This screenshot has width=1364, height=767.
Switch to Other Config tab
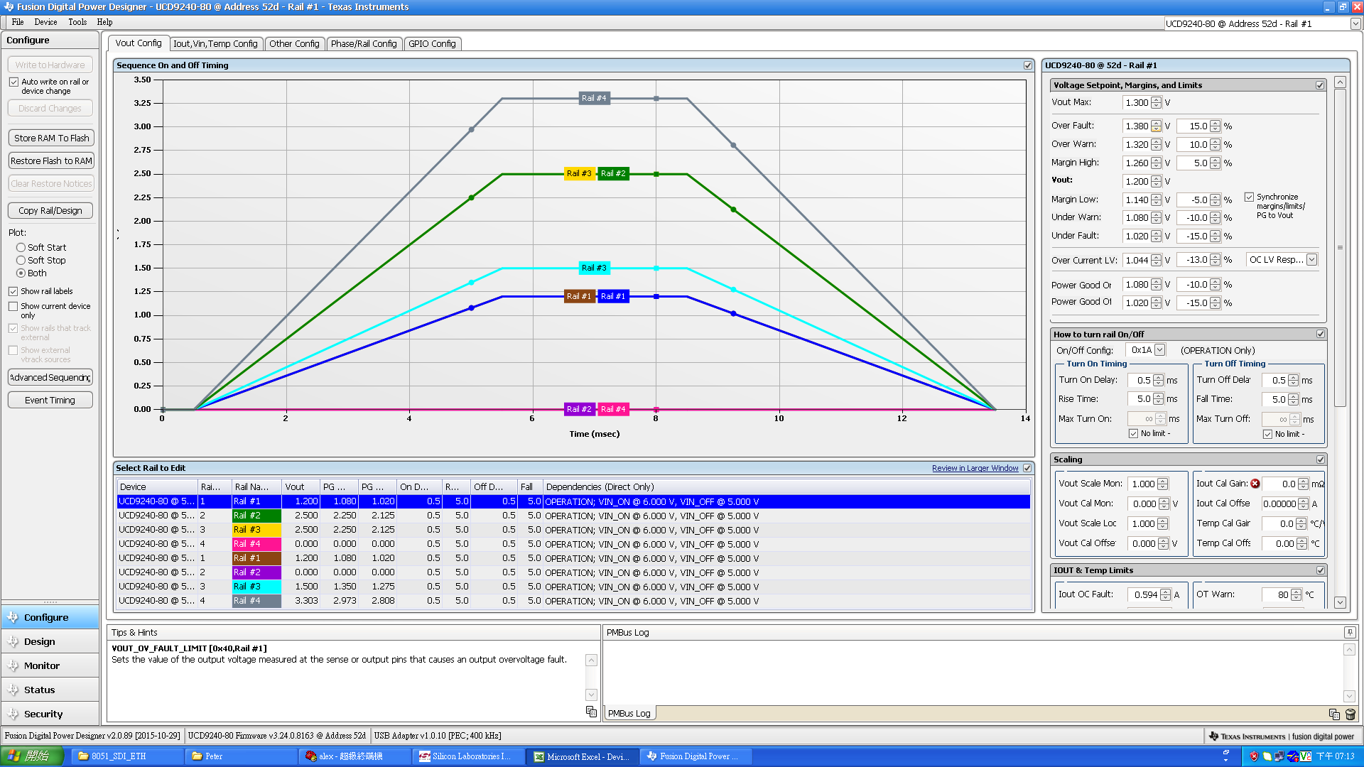pos(294,43)
